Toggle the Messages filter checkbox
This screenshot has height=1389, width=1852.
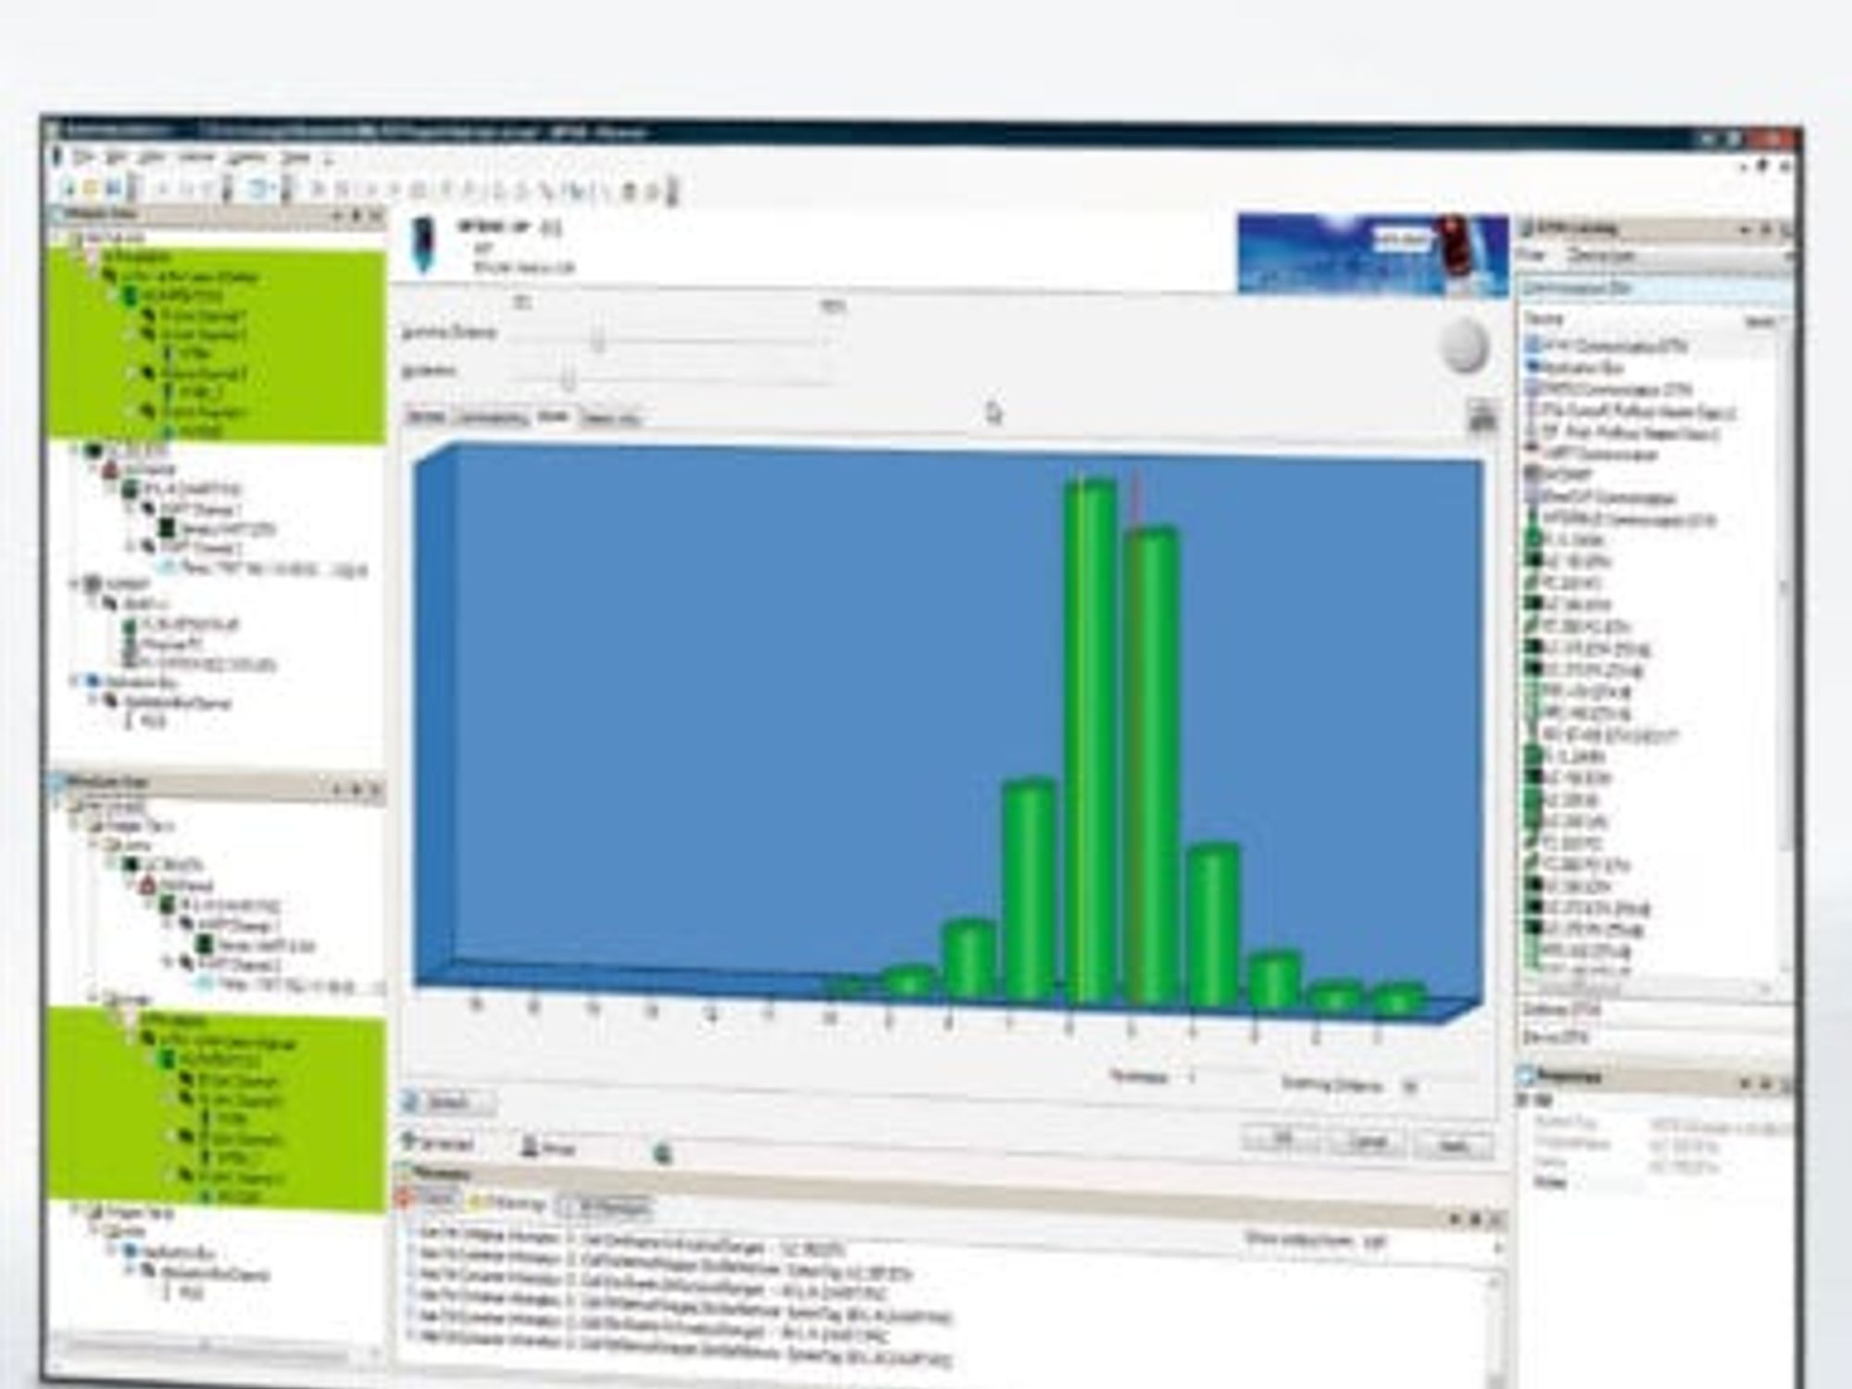point(604,1207)
